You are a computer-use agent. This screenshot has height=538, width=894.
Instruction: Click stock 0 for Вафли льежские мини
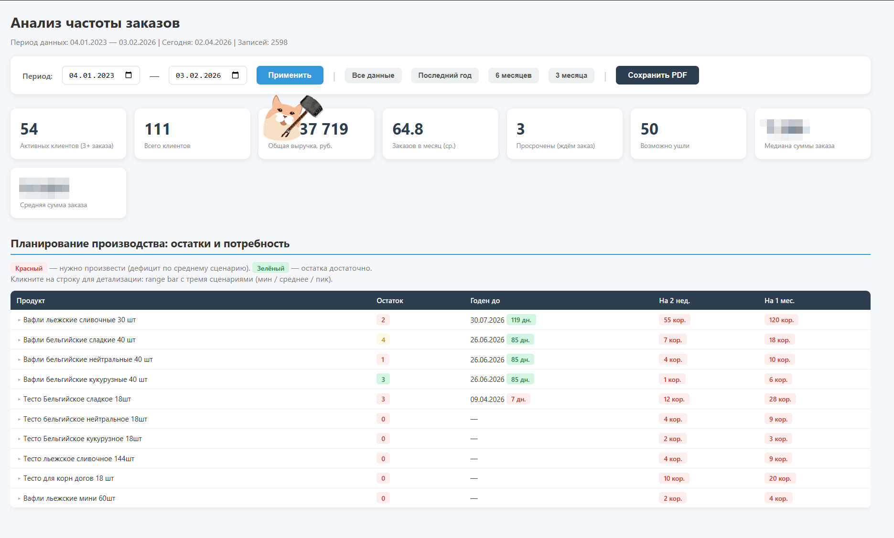click(x=383, y=498)
